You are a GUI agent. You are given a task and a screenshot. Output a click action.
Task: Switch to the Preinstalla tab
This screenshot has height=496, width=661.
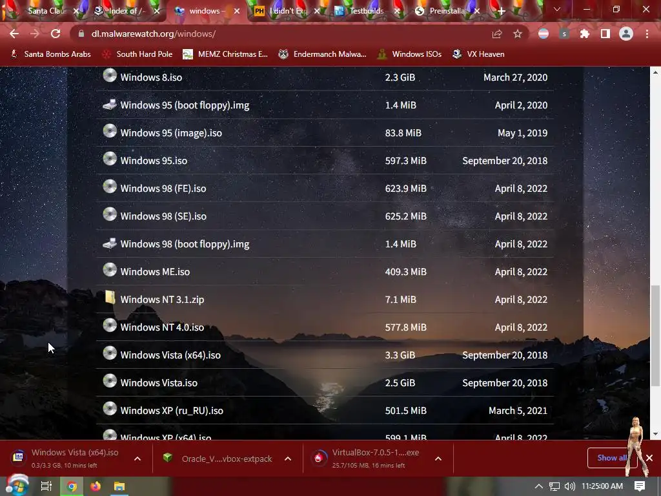[x=446, y=11]
